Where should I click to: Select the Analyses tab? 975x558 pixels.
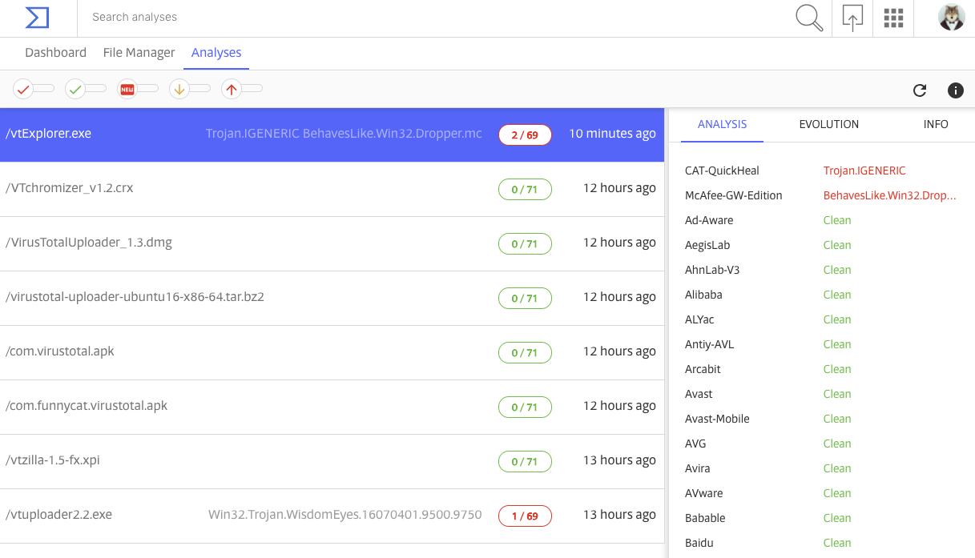coord(216,53)
